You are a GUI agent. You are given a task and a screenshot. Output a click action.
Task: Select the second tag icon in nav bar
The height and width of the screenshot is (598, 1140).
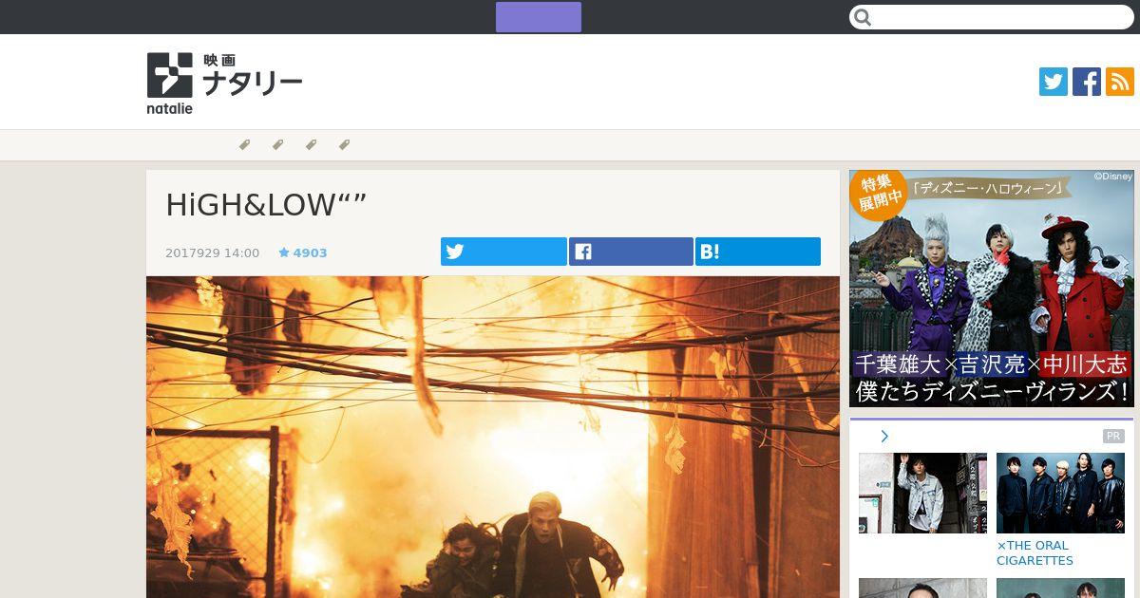[277, 145]
